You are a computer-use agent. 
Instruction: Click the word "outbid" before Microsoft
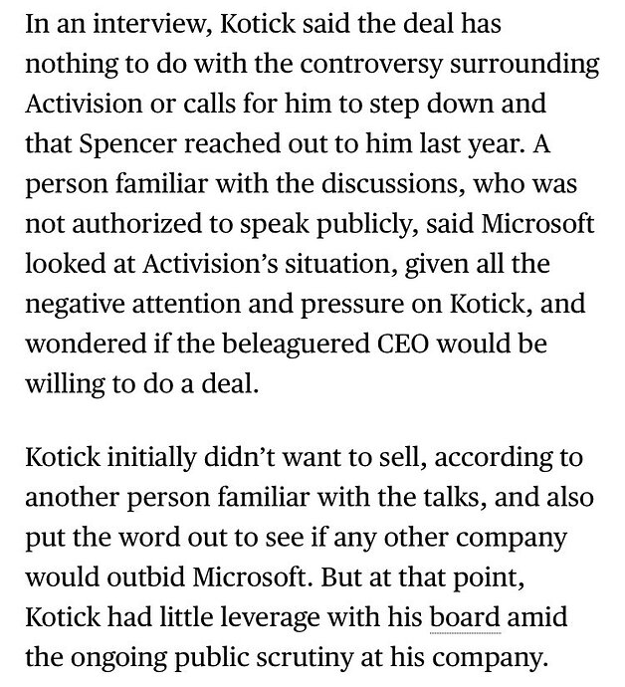[145, 576]
